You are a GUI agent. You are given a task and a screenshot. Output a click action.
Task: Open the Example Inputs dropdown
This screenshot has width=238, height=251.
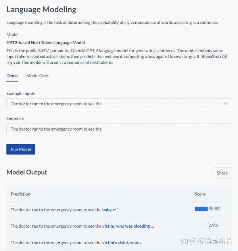tap(119, 104)
